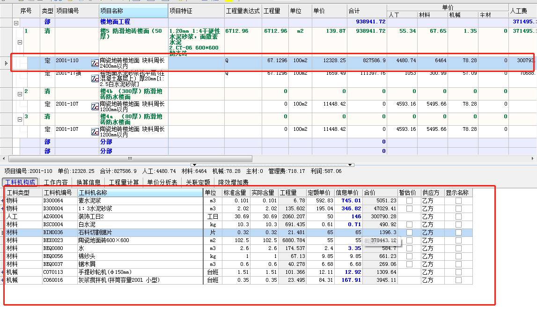Enable 显示名称 checkbox for 灰浆搅拌机

[458, 280]
